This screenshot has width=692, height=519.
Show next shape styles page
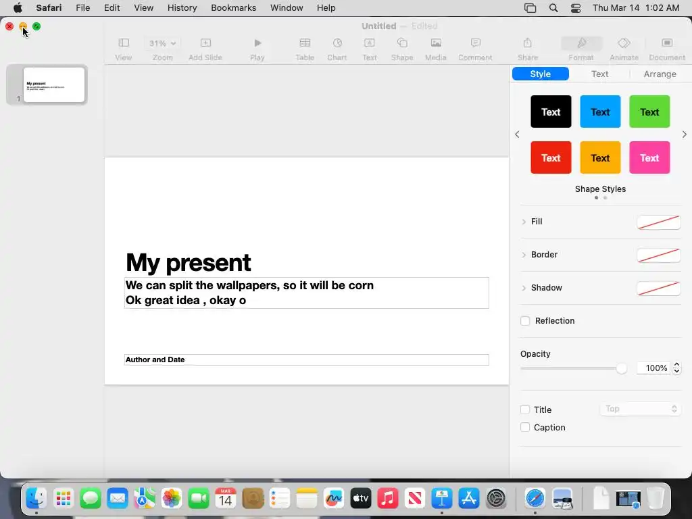pyautogui.click(x=684, y=134)
